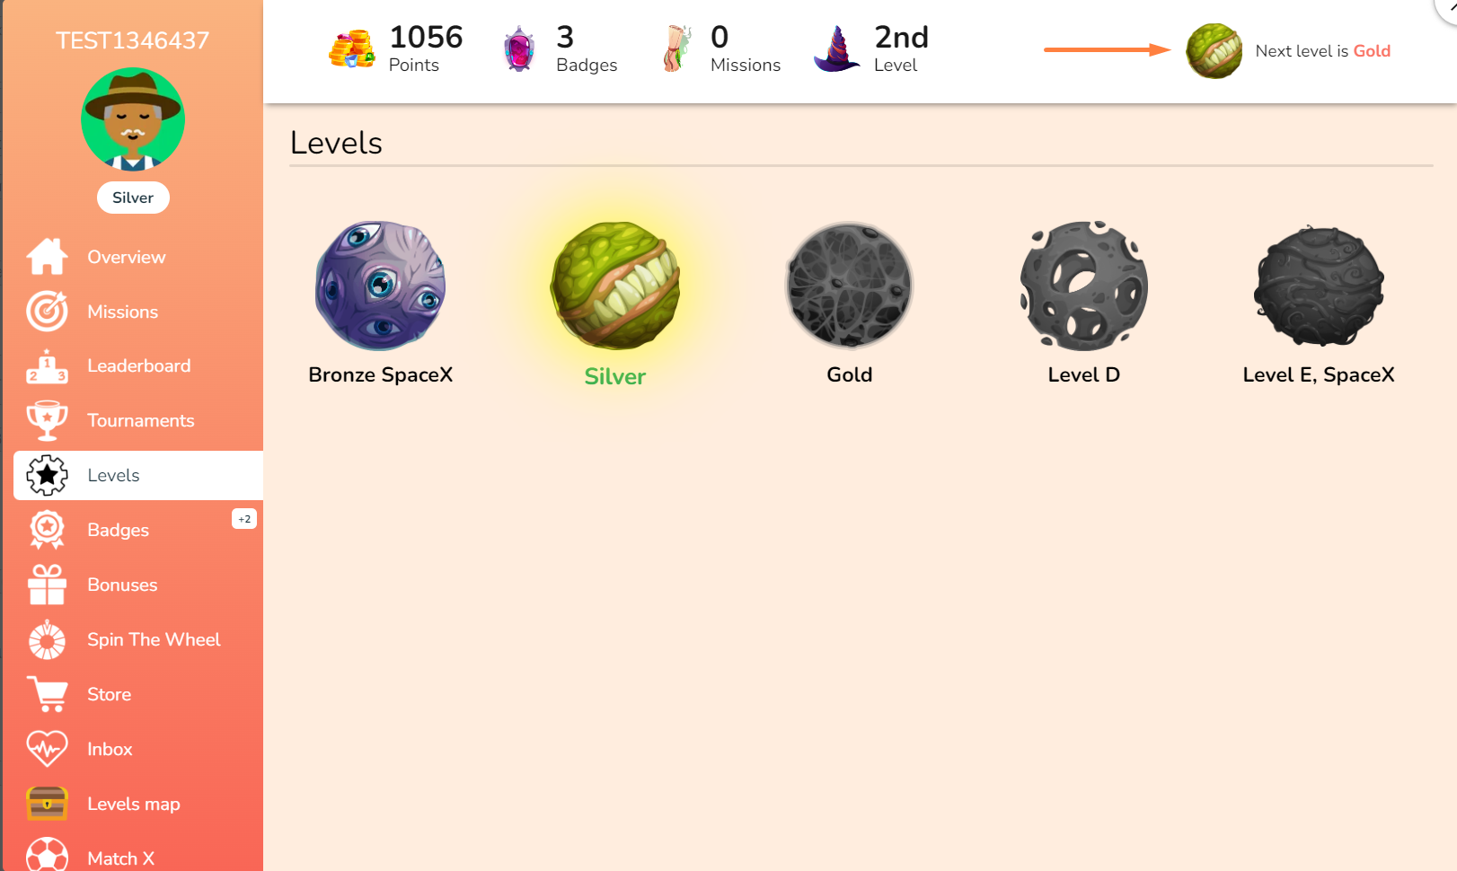Open Leaderboard podium icon
Viewport: 1457px width, 871px height.
47,366
